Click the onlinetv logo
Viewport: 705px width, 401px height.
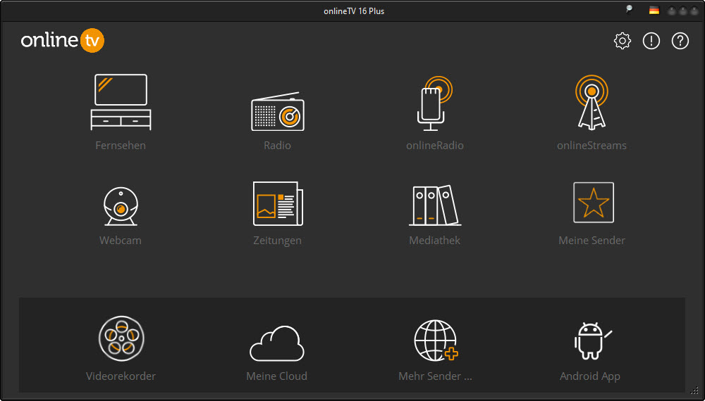[x=63, y=40]
